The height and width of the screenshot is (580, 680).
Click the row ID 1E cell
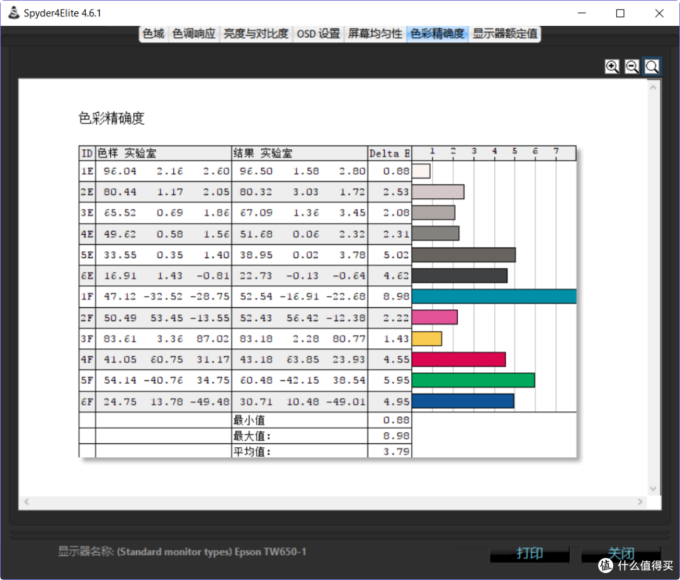(x=87, y=171)
